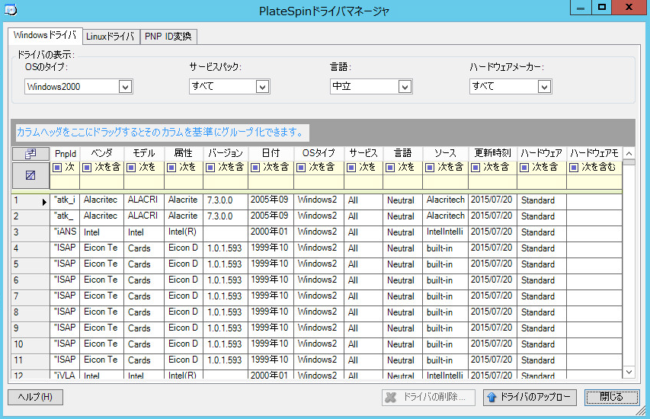Sort by the バージョン column header

[x=226, y=153]
